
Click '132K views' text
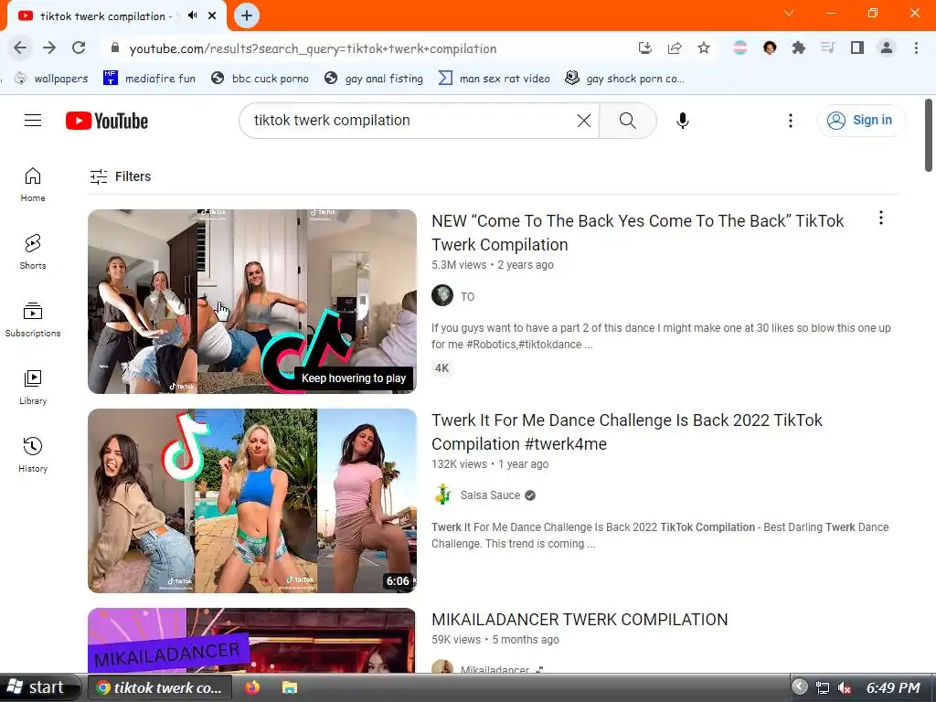[x=459, y=464]
